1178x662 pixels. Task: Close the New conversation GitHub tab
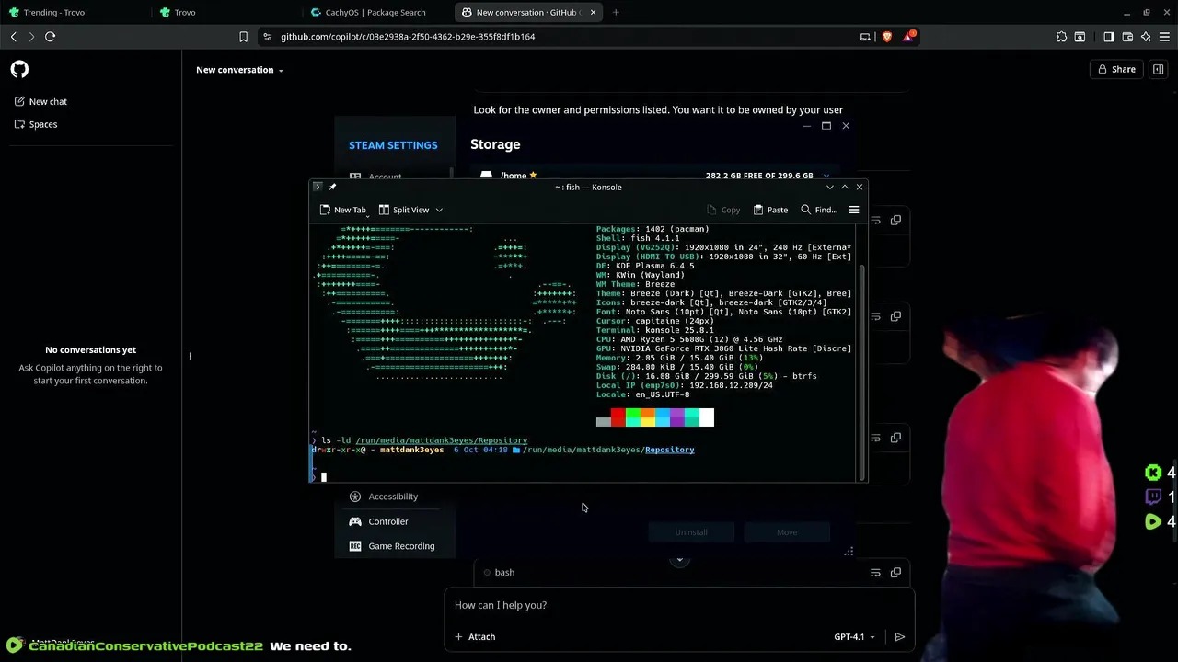click(593, 13)
